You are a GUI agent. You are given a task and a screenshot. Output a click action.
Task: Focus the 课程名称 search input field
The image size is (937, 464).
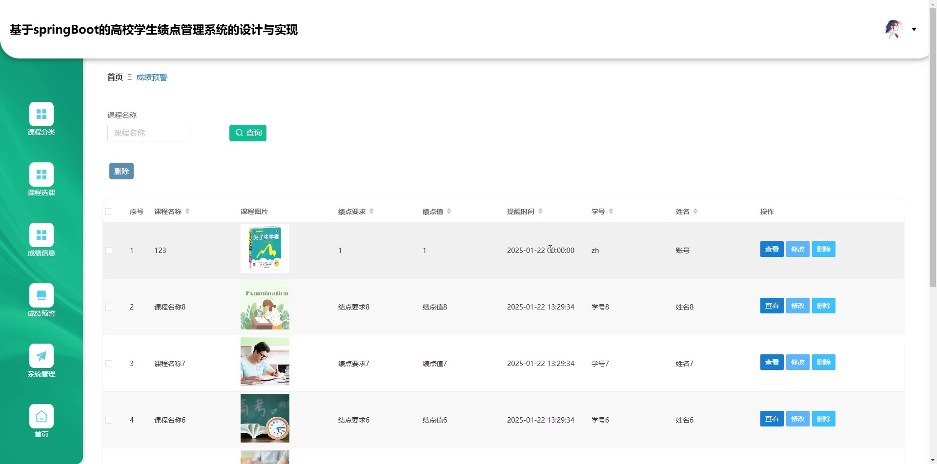point(149,133)
